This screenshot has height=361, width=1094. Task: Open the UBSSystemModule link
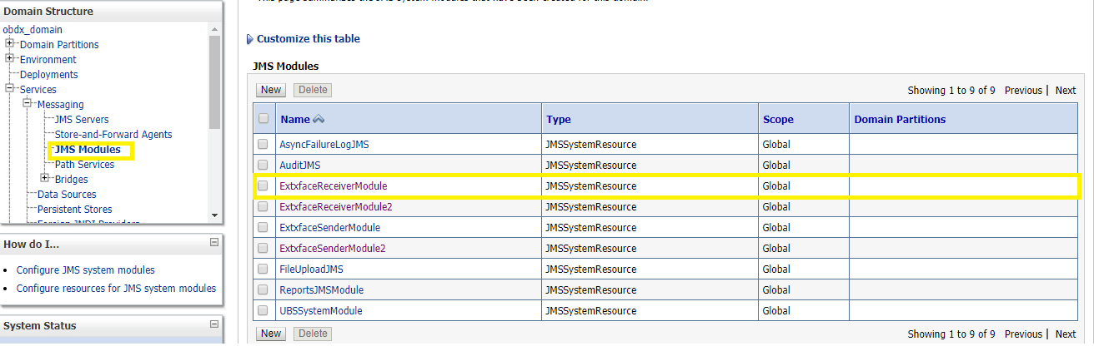point(321,311)
